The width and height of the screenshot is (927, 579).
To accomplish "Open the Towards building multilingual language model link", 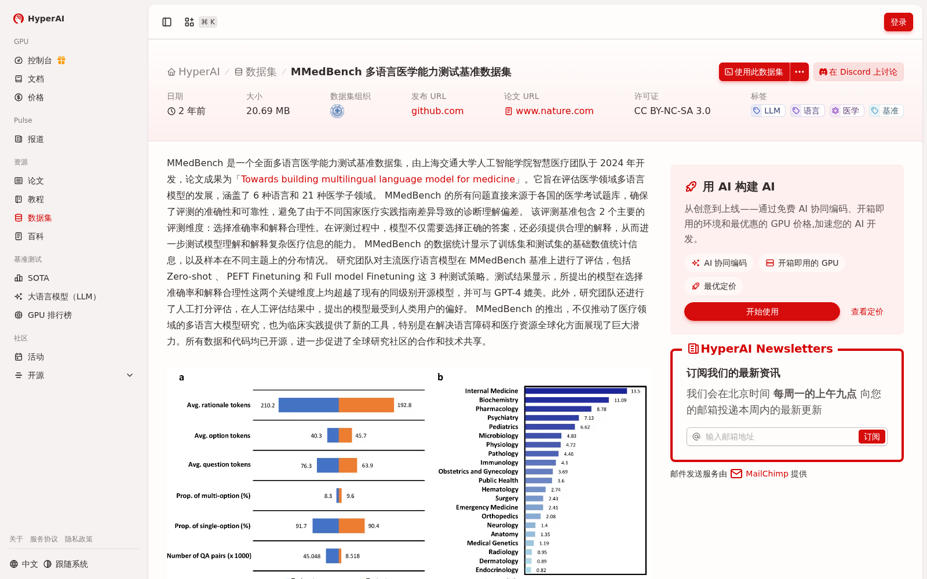I will (378, 179).
